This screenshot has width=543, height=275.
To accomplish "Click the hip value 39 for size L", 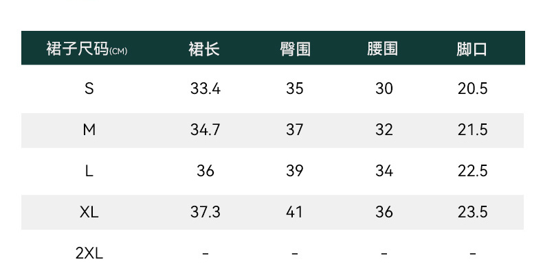I will pyautogui.click(x=294, y=171).
